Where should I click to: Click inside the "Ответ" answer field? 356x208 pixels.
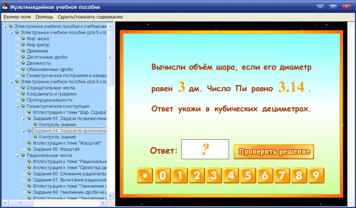coord(205,149)
